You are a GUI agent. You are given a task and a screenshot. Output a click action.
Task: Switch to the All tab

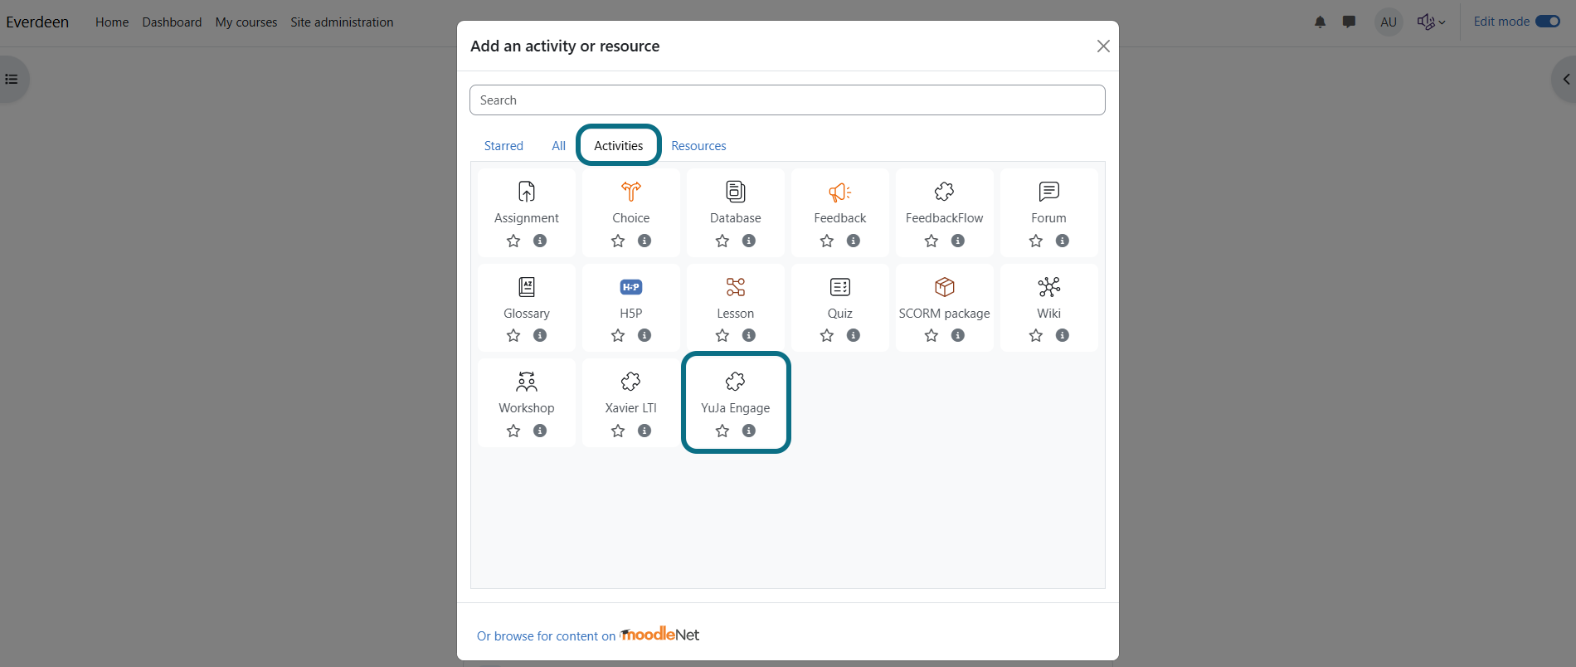[x=558, y=145]
